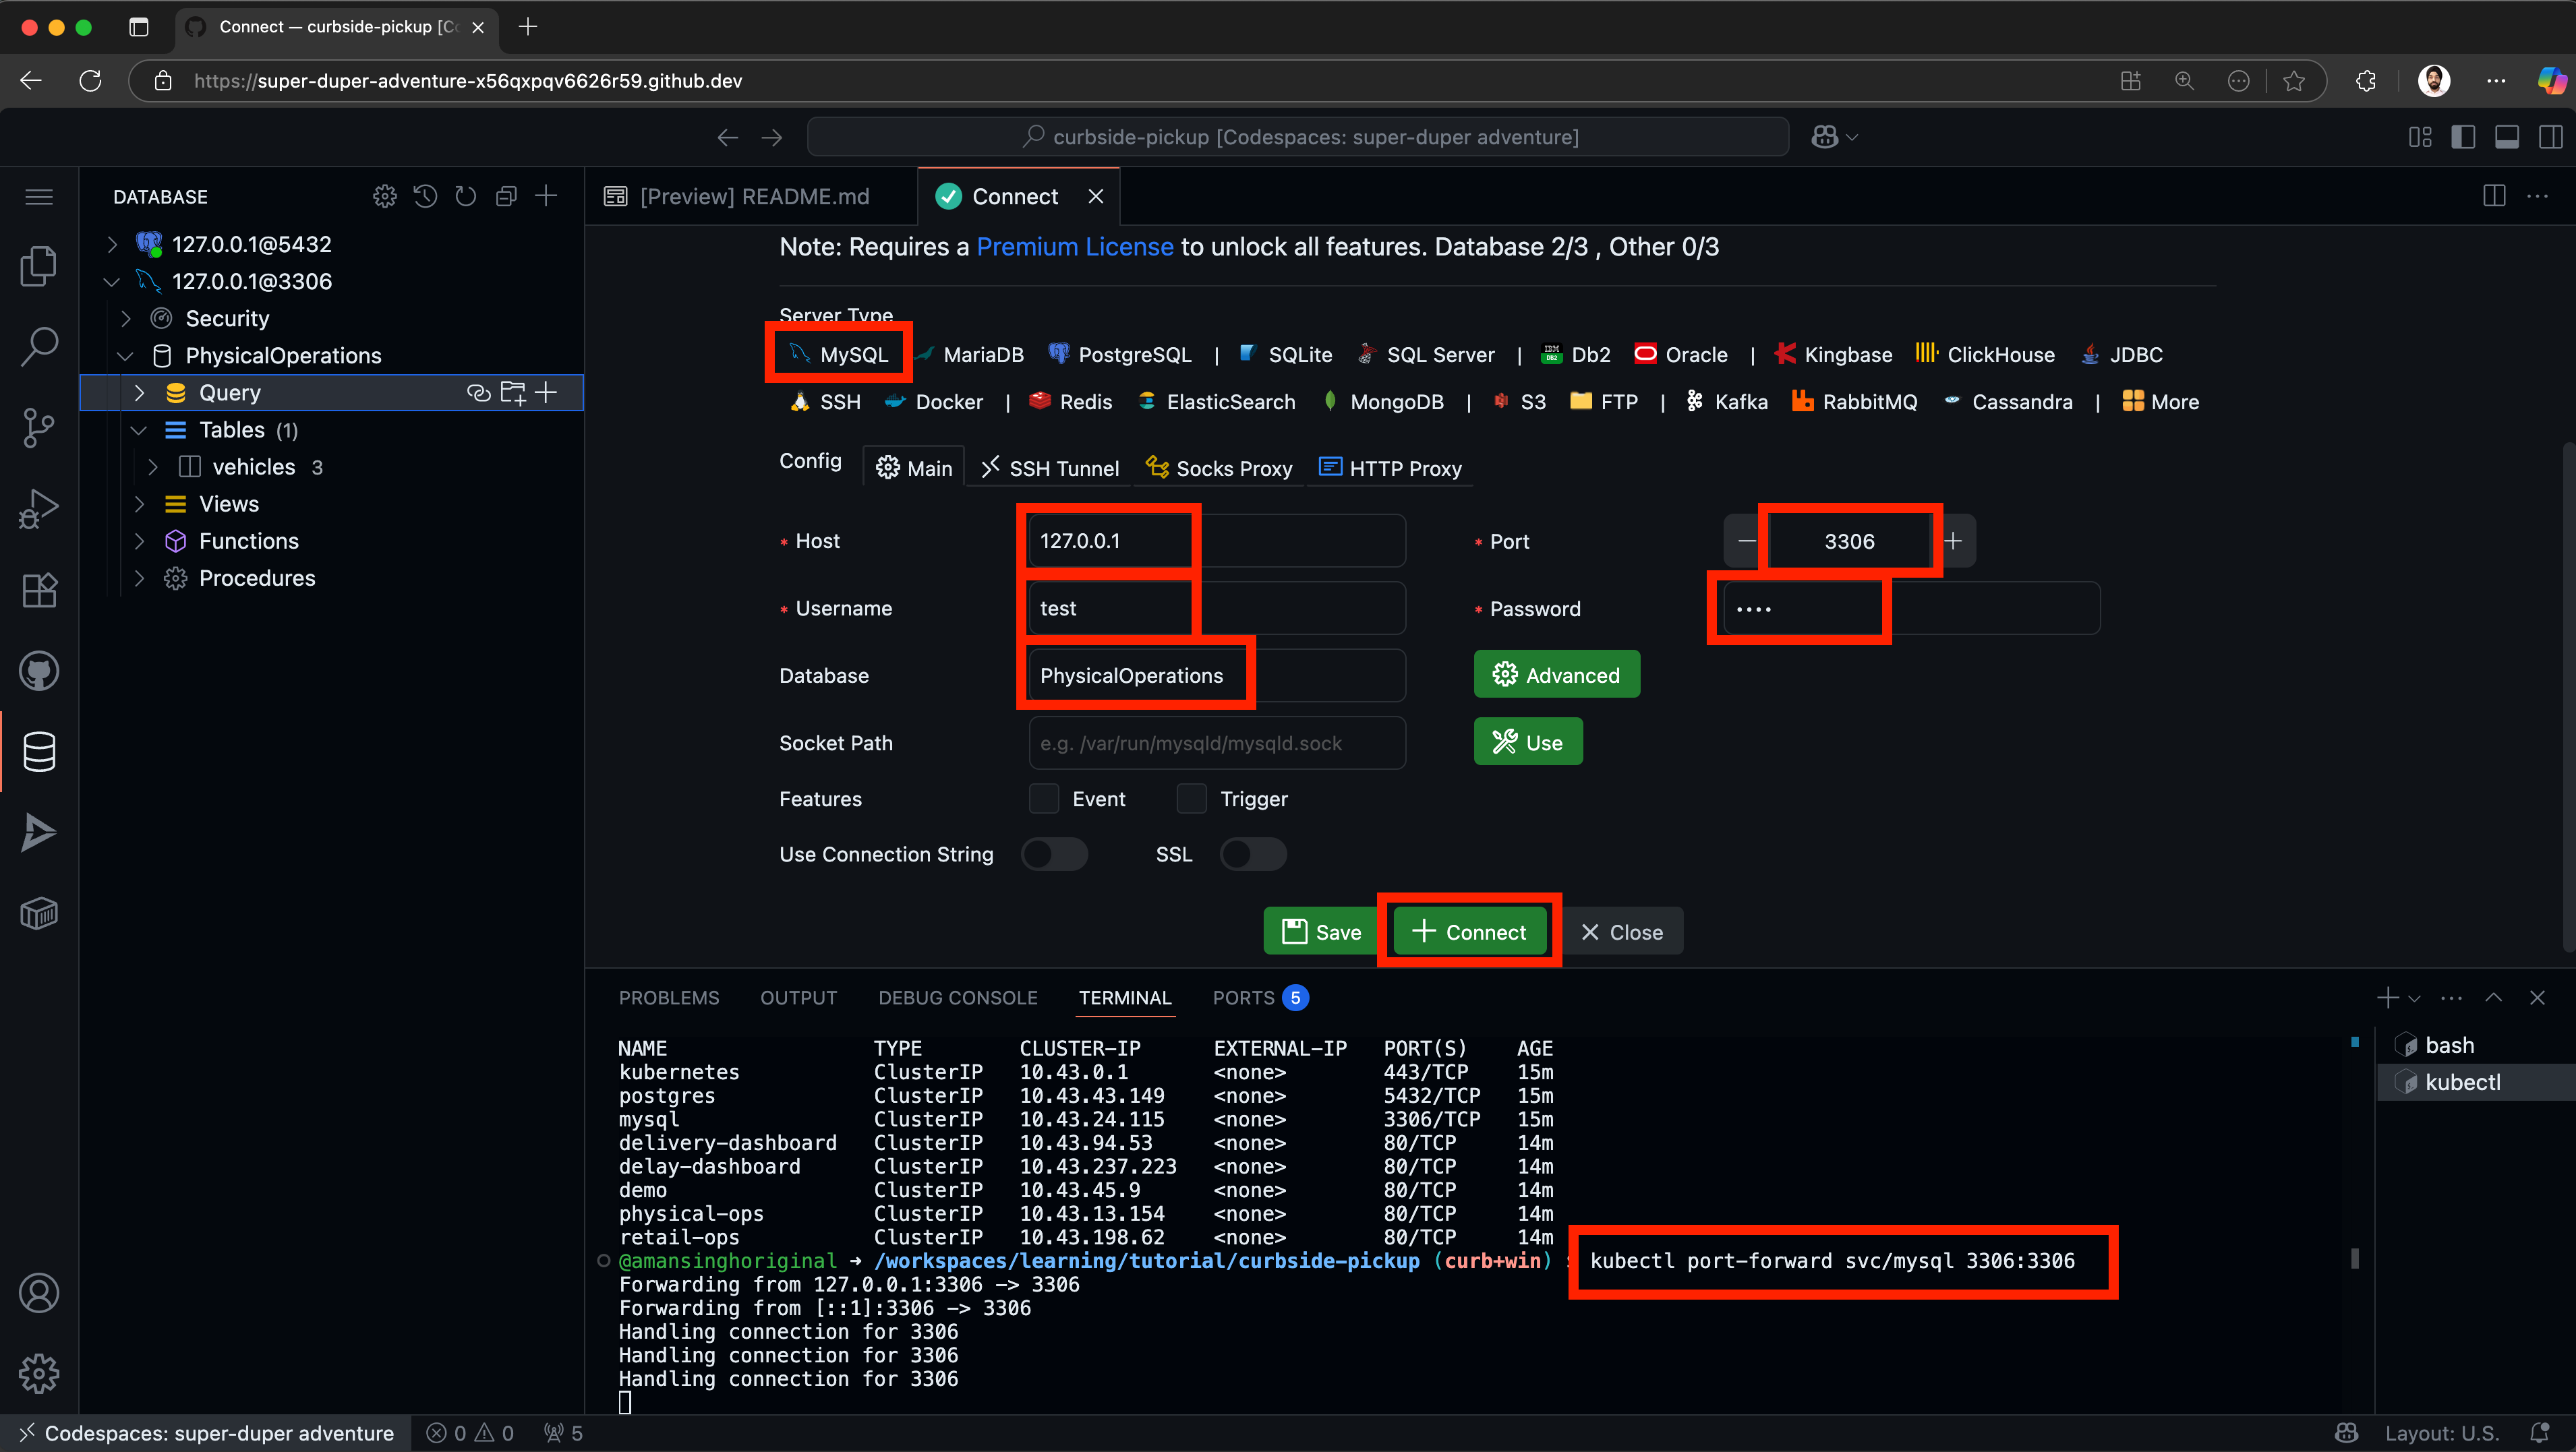Open the Run and Debug icon
This screenshot has width=2576, height=1452.
point(39,508)
